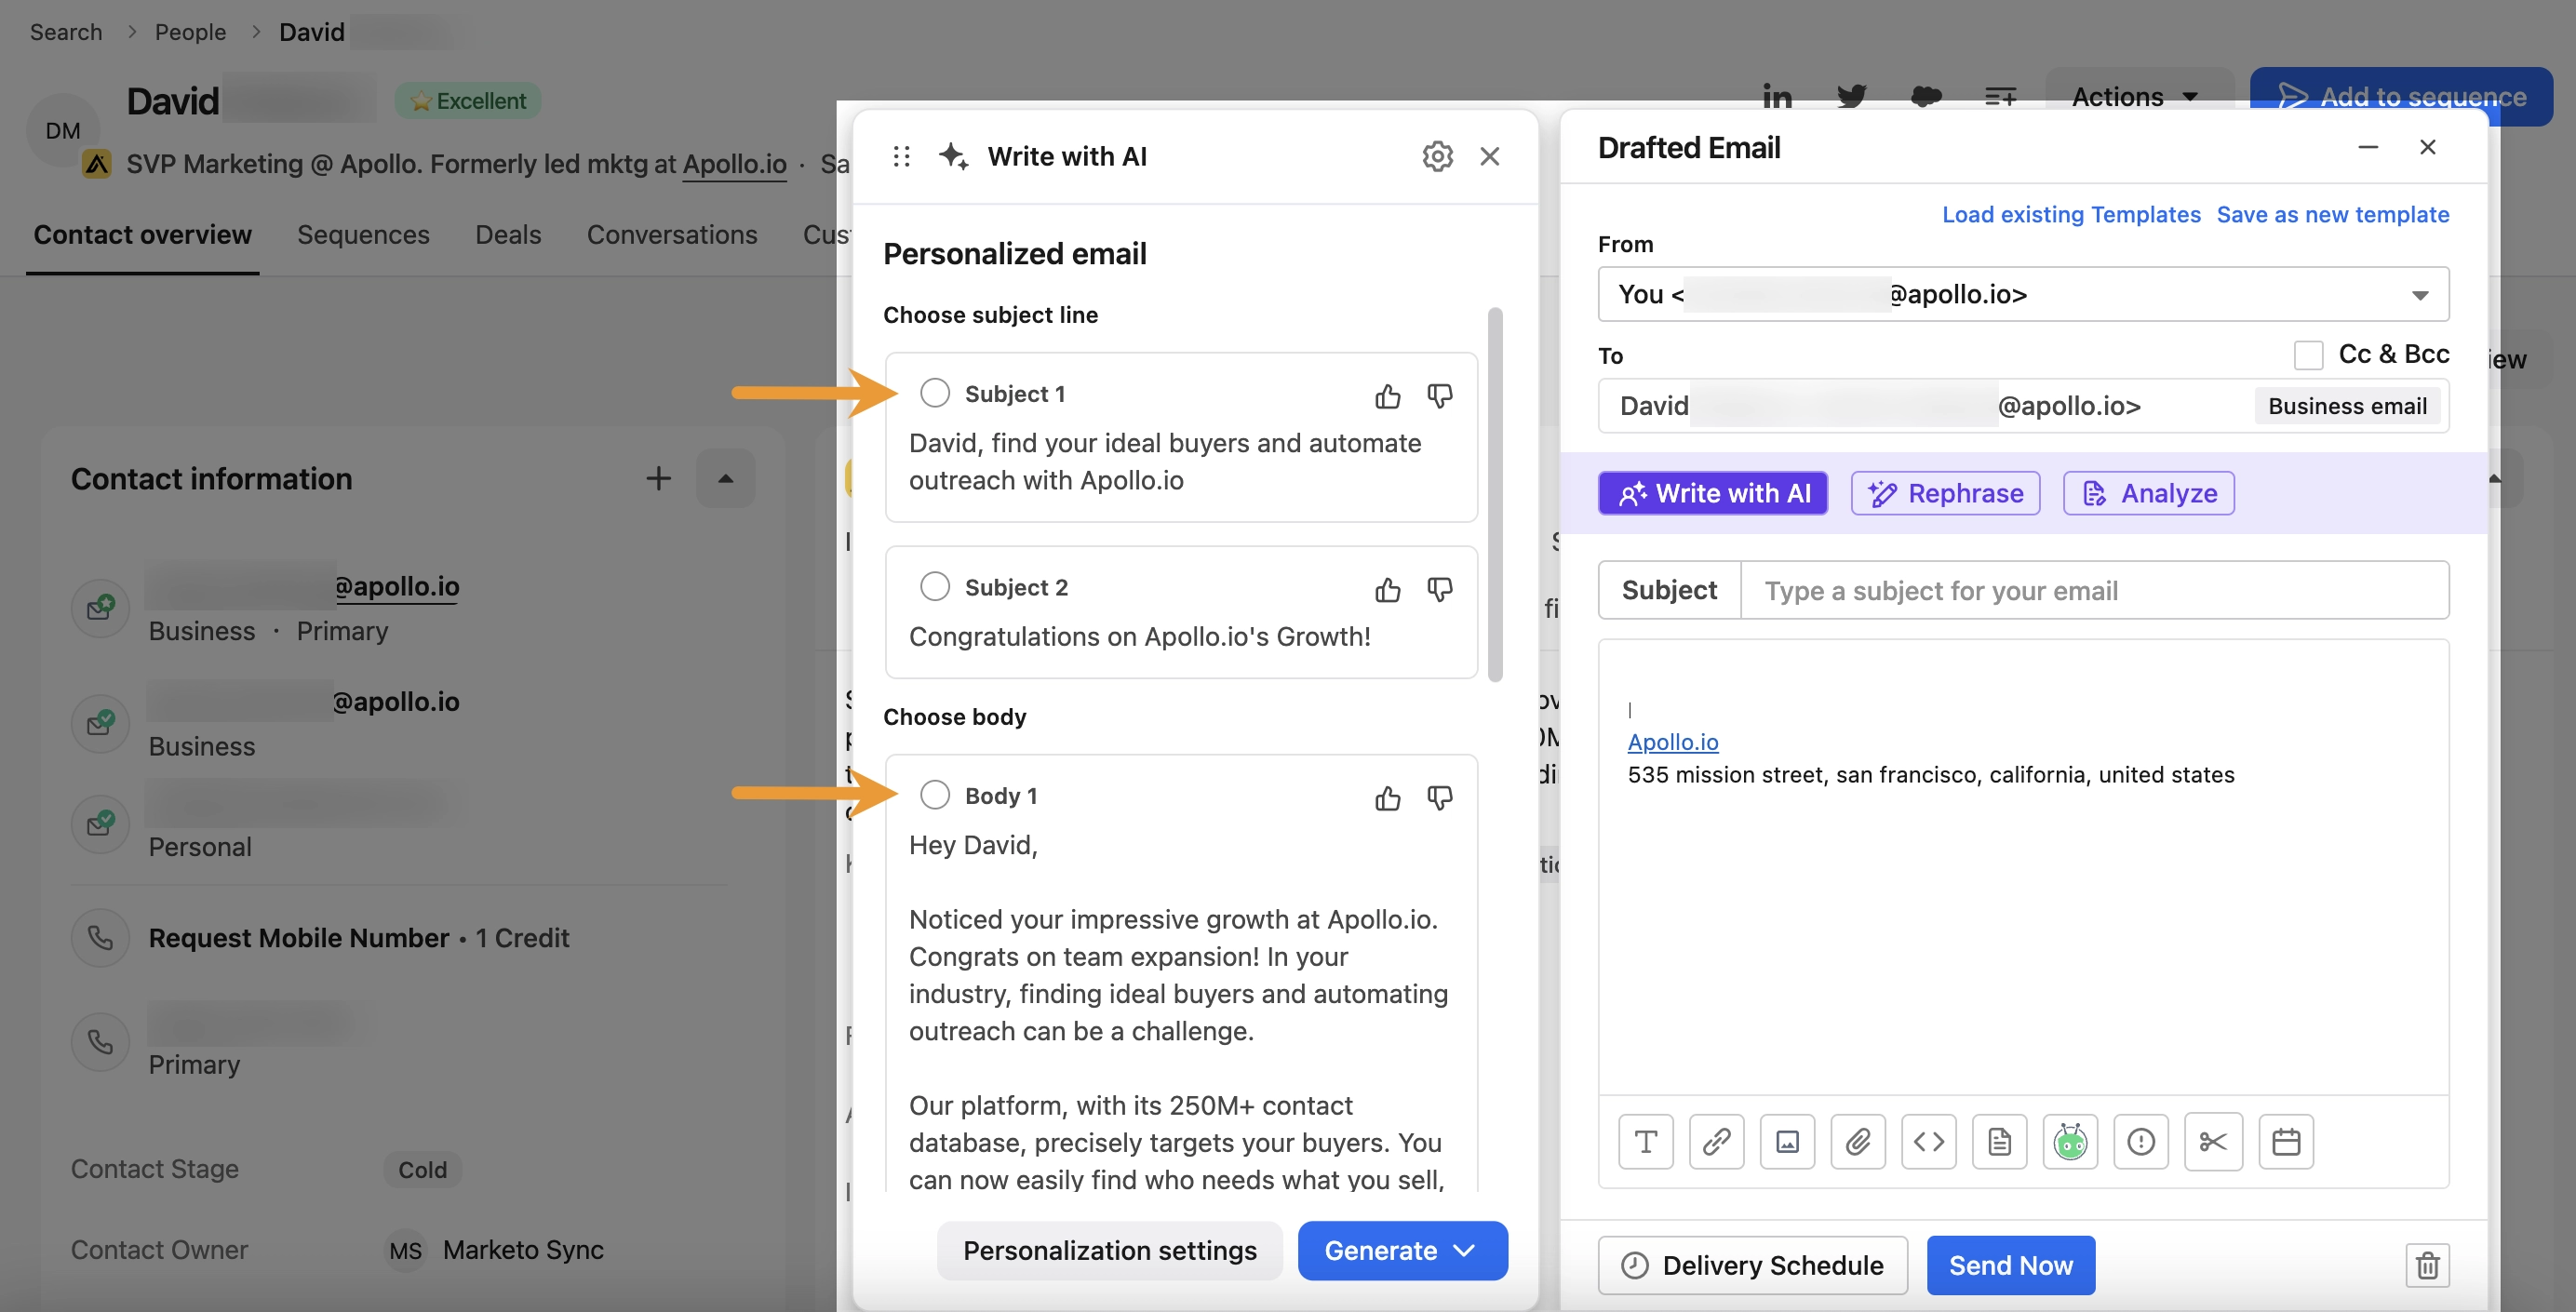Thumbs down Subject 2 suggestion
This screenshot has width=2576, height=1312.
(x=1439, y=589)
